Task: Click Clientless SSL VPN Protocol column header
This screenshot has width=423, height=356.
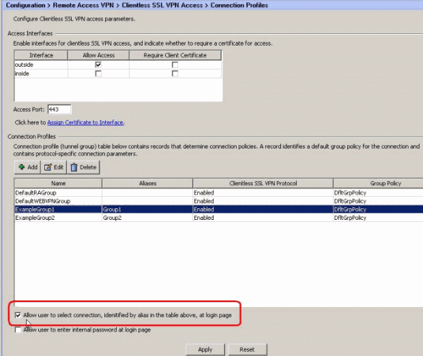Action: (x=263, y=183)
